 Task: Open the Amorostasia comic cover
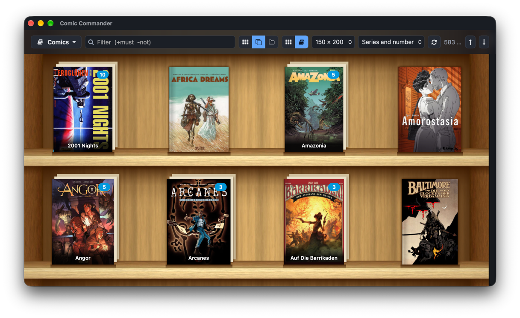(430, 109)
